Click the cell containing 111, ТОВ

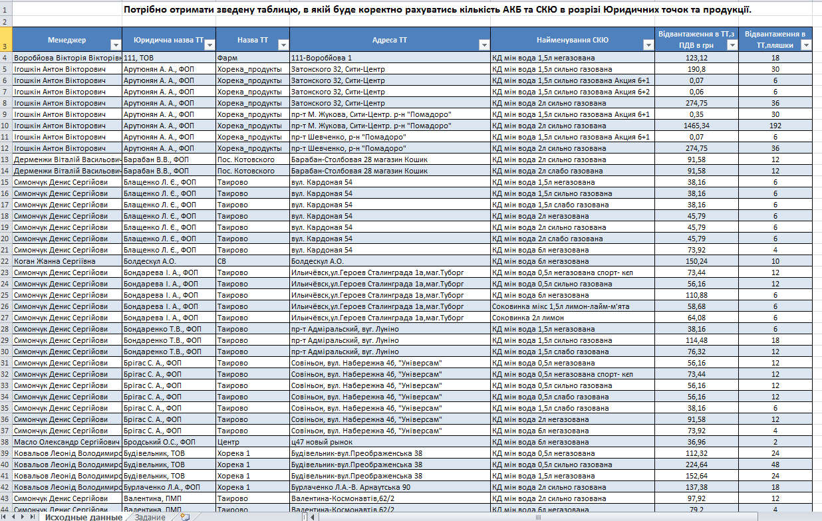169,58
